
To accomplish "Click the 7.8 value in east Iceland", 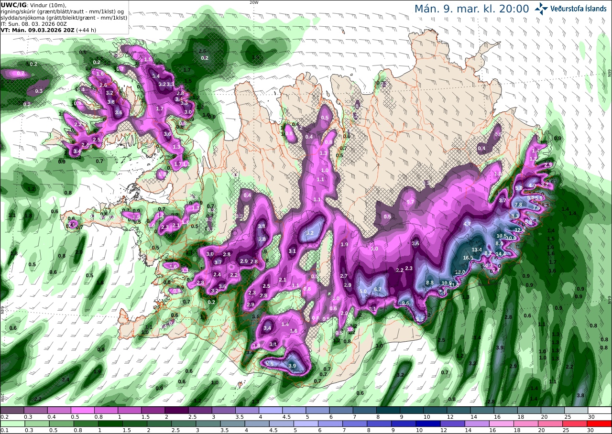I will (518, 205).
